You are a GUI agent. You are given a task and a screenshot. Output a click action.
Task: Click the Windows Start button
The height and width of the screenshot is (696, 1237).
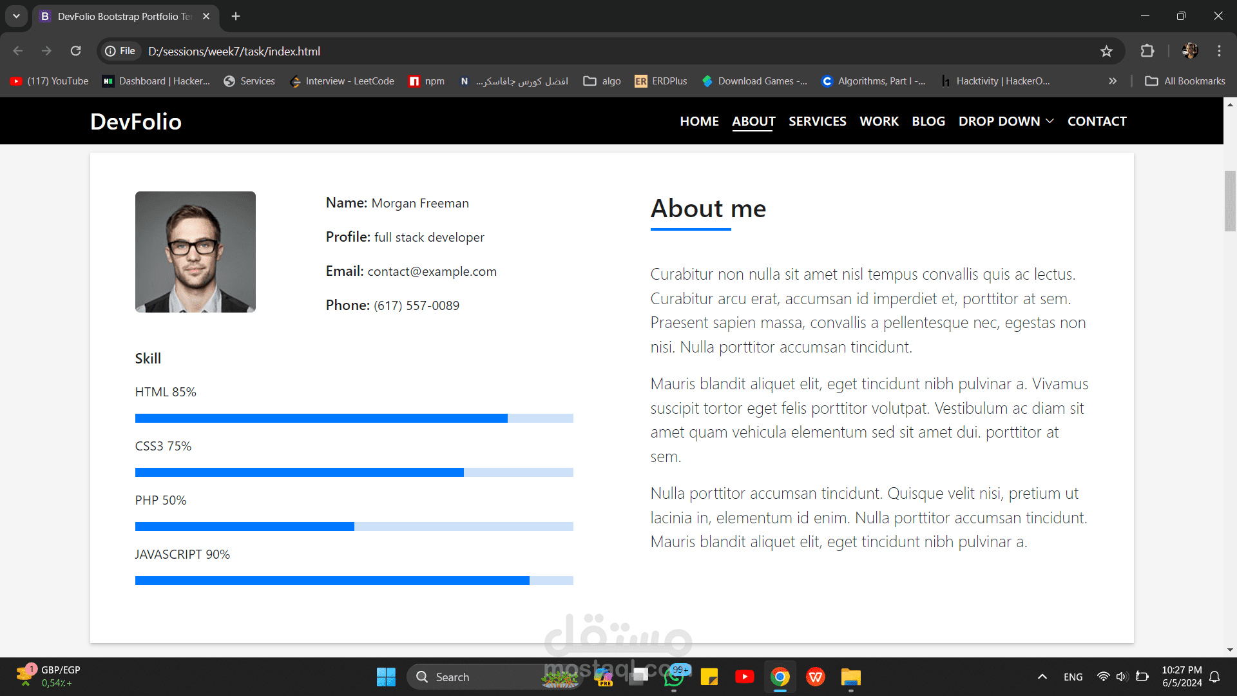tap(386, 677)
